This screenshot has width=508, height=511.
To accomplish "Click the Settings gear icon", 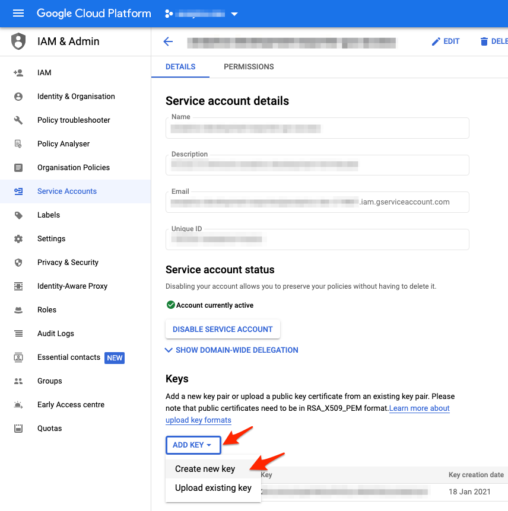I will click(18, 239).
